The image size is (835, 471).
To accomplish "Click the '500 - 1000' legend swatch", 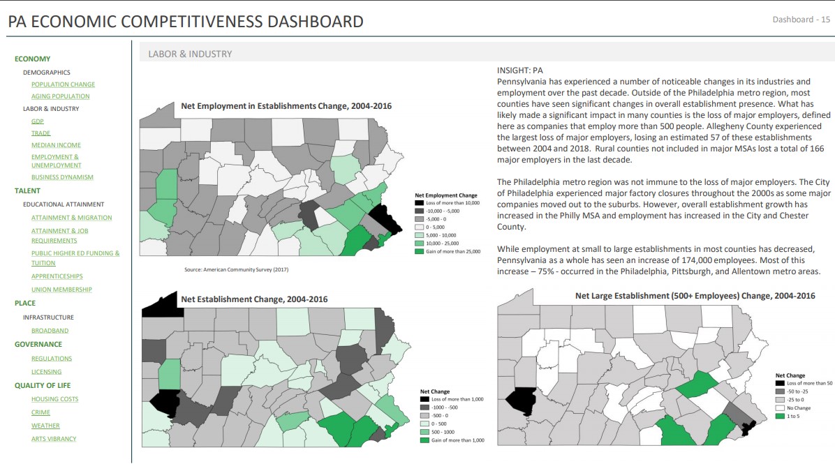I will pos(424,432).
